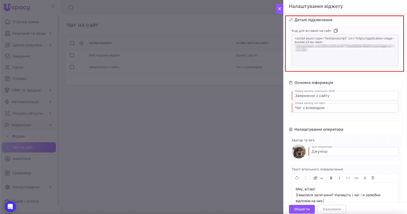Expand Автоматизація submenu
This screenshot has height=214, width=407.
point(50,102)
